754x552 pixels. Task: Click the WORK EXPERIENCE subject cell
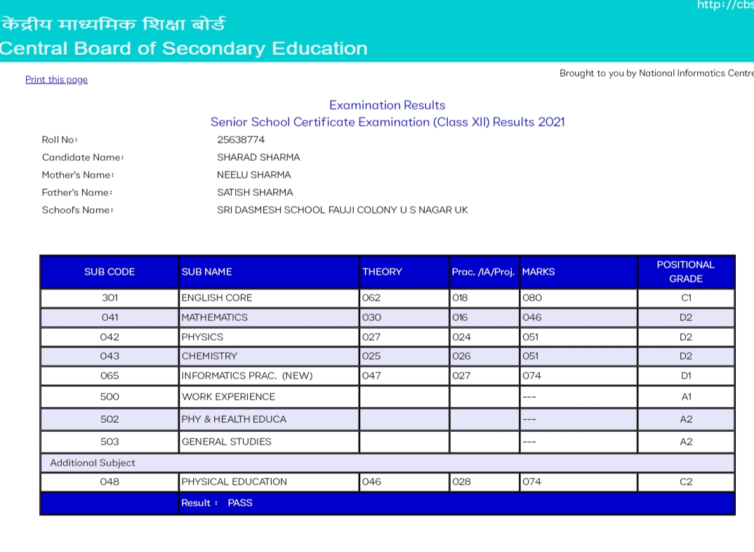[x=269, y=397]
